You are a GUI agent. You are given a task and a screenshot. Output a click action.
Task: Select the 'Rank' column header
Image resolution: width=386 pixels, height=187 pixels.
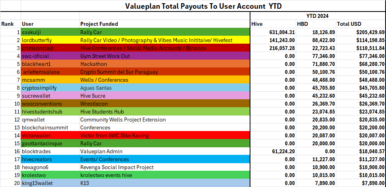[x=10, y=24]
